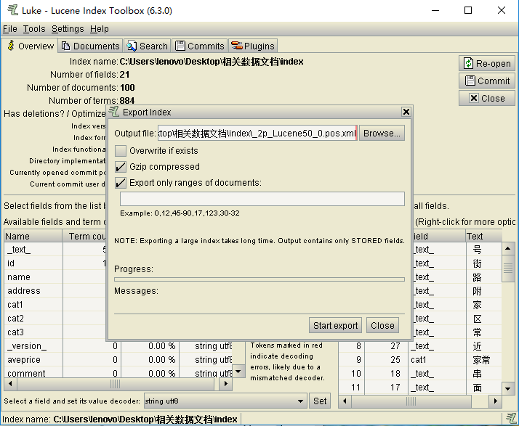This screenshot has height=426, width=519.
Task: Click top terms table scroll-up arrow
Action: tap(508, 248)
